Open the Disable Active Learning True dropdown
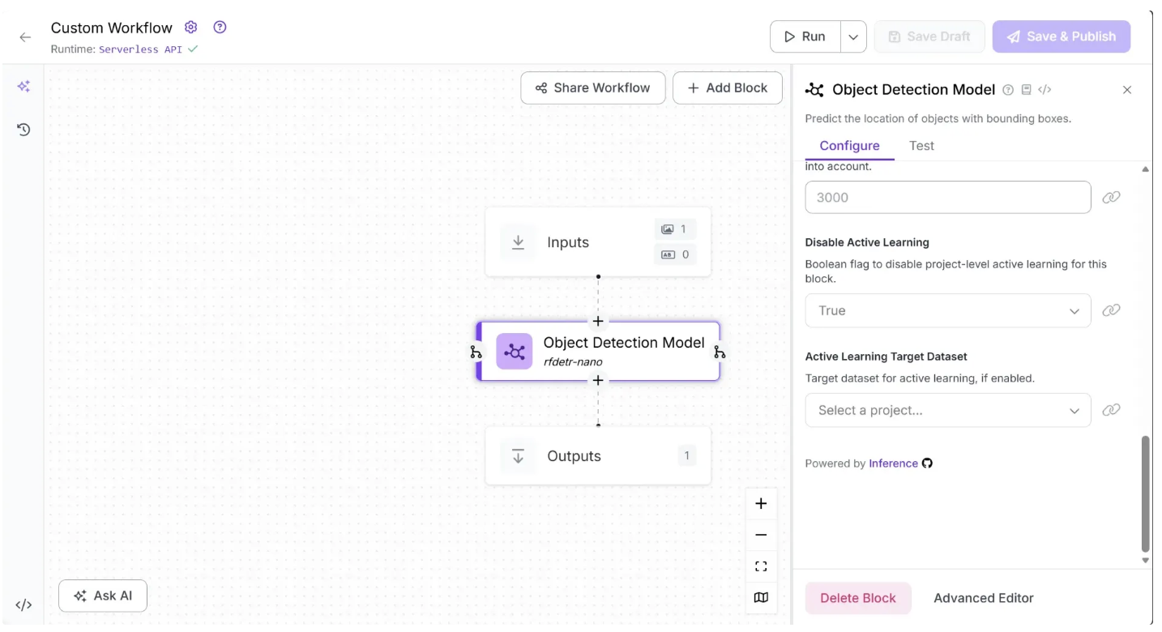1162x632 pixels. click(947, 310)
